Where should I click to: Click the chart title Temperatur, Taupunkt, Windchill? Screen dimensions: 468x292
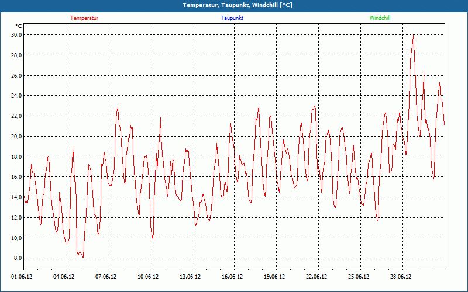[238, 5]
